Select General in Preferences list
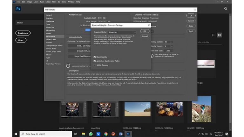This screenshot has height=137, width=244. pos(49,15)
